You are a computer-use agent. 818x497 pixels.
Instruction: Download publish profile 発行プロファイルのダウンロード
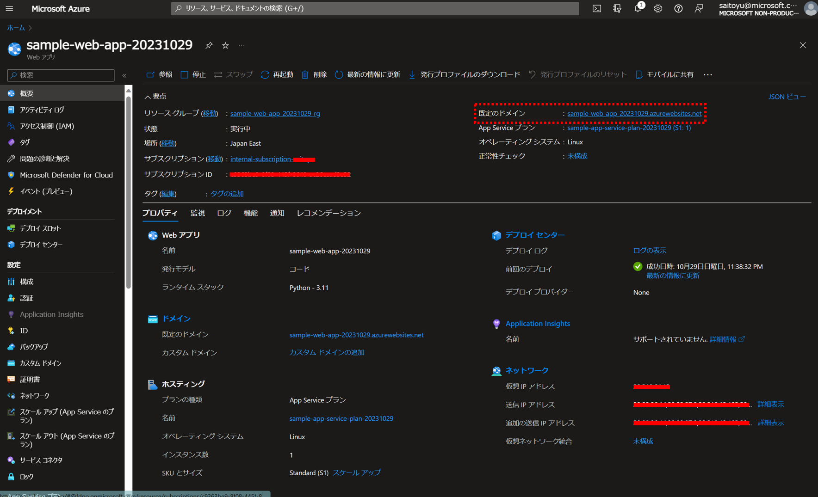pos(465,74)
